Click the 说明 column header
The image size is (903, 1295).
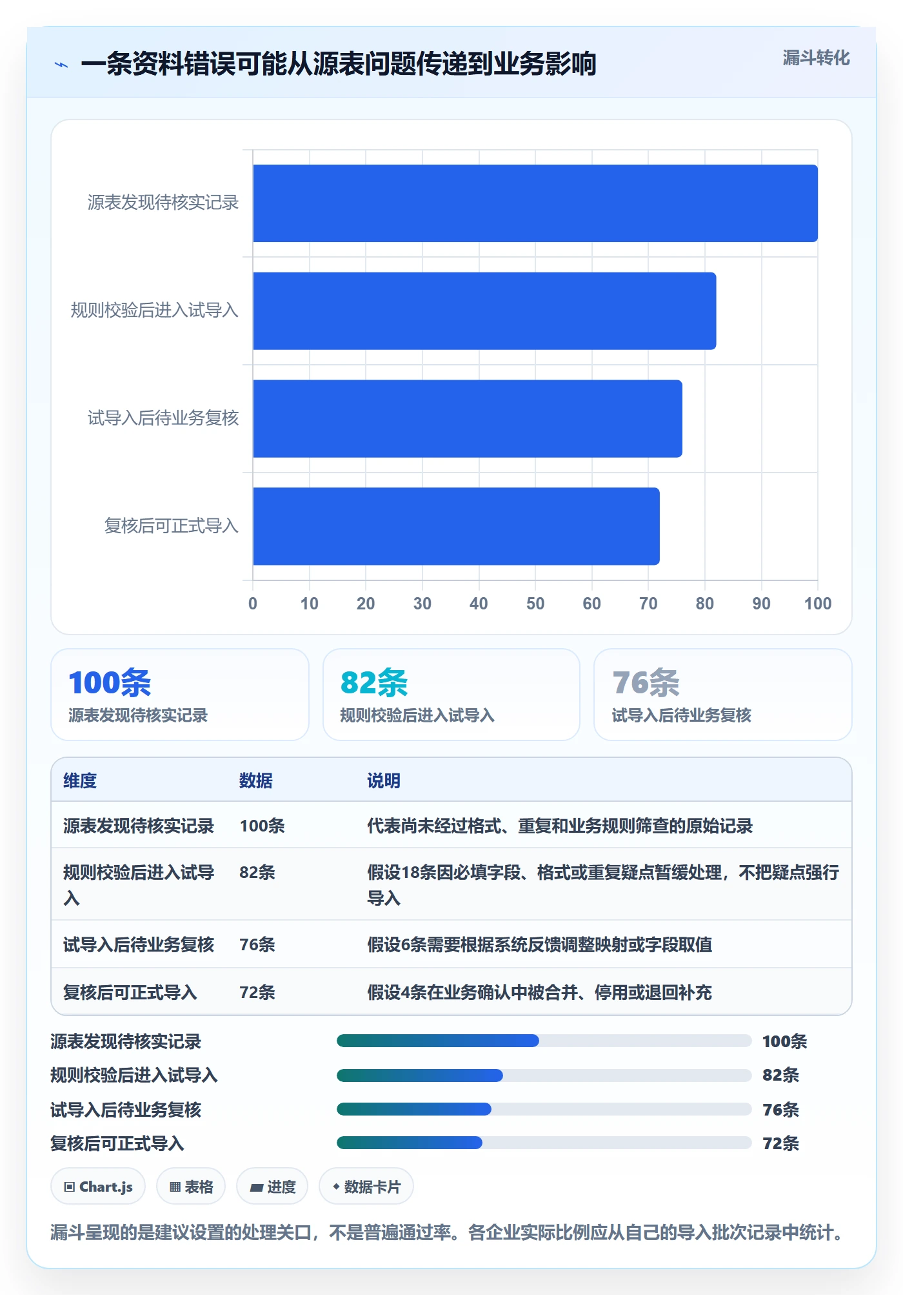[x=384, y=780]
